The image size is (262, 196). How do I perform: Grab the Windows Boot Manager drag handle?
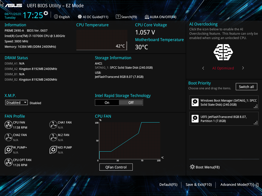pos(256,106)
